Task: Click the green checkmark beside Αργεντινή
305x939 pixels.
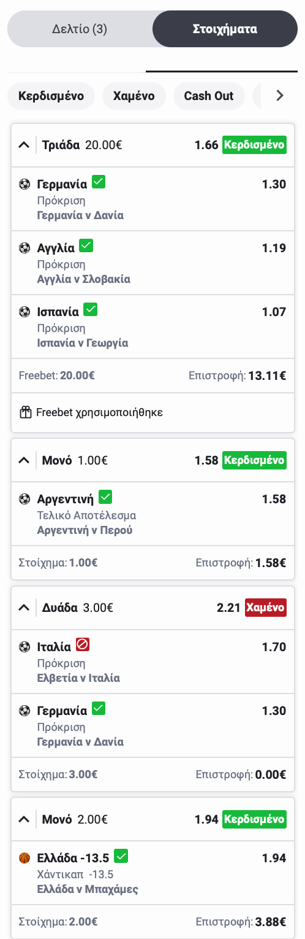Action: point(105,497)
